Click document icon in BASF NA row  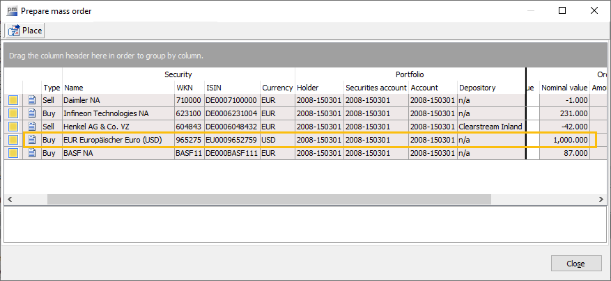(32, 153)
